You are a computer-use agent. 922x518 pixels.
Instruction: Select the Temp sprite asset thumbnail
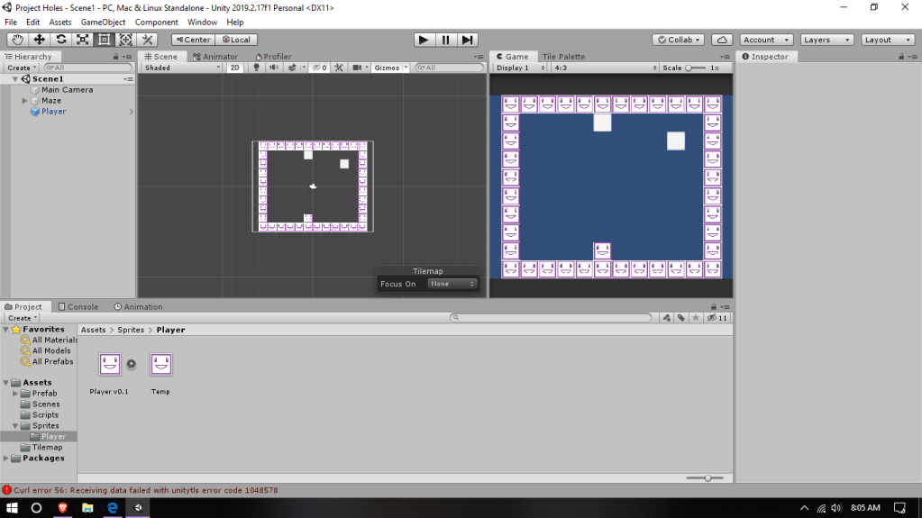[160, 365]
